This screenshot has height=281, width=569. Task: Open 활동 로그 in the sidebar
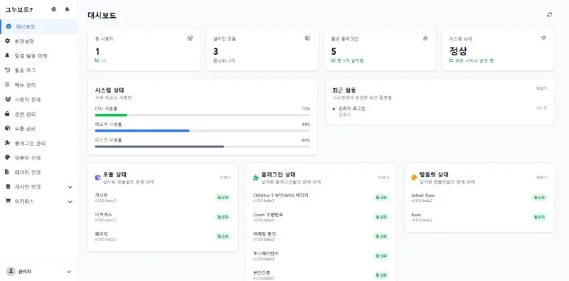click(x=39, y=70)
